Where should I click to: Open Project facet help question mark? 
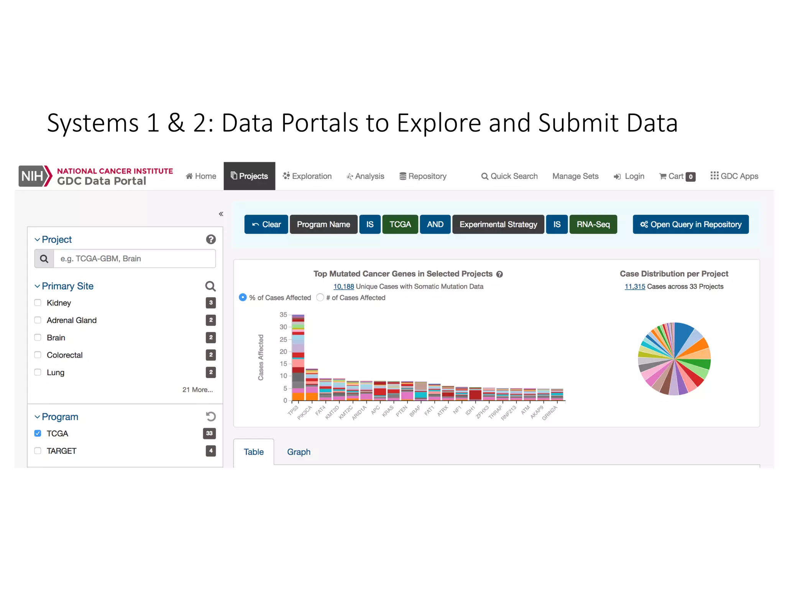[x=210, y=239]
